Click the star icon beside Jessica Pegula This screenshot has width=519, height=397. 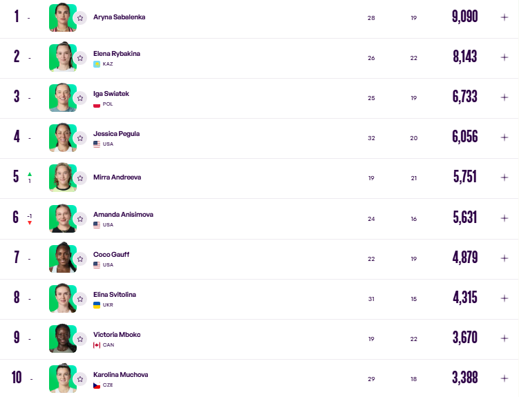[x=80, y=138]
